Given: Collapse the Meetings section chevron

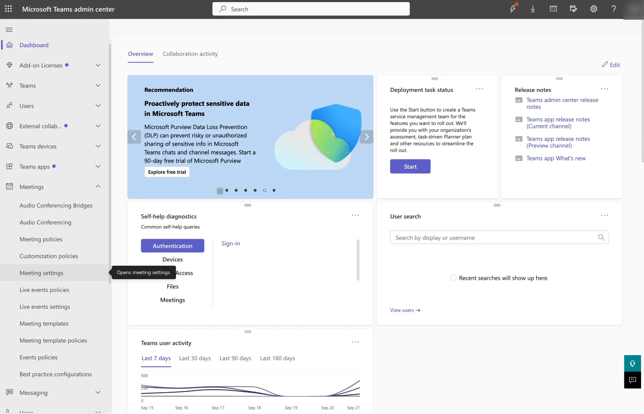Looking at the screenshot, I should [98, 187].
